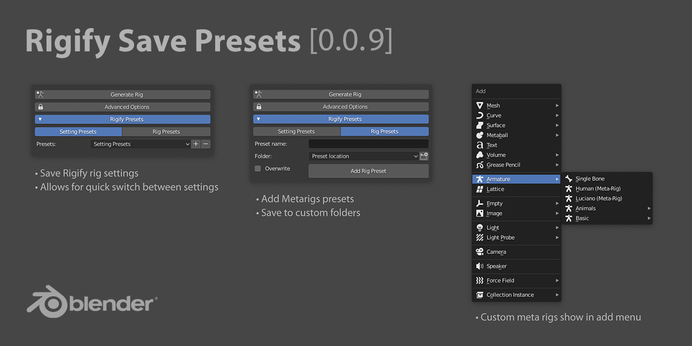Click the Camera icon in Add menu
The image size is (692, 346).
pos(480,252)
